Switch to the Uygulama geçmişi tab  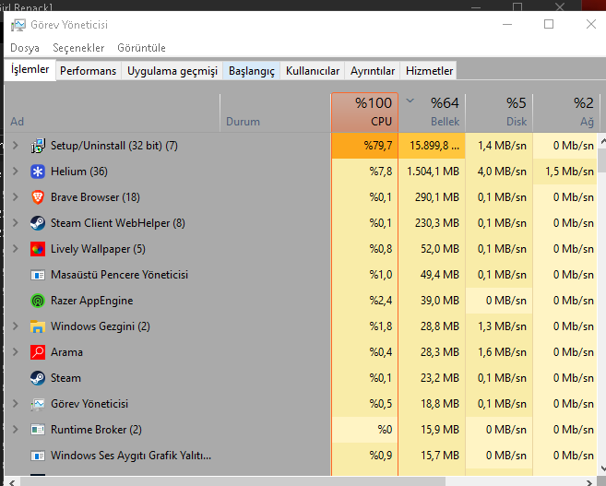(172, 71)
